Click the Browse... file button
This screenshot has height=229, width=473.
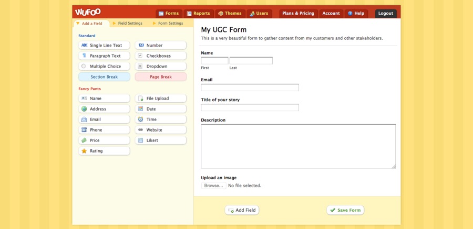point(213,186)
